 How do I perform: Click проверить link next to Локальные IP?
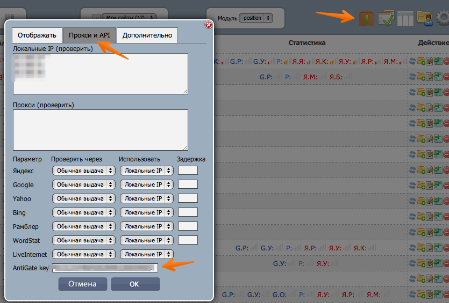(x=74, y=49)
